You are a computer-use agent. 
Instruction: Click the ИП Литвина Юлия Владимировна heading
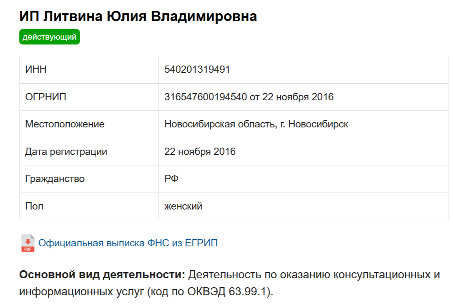click(x=138, y=17)
